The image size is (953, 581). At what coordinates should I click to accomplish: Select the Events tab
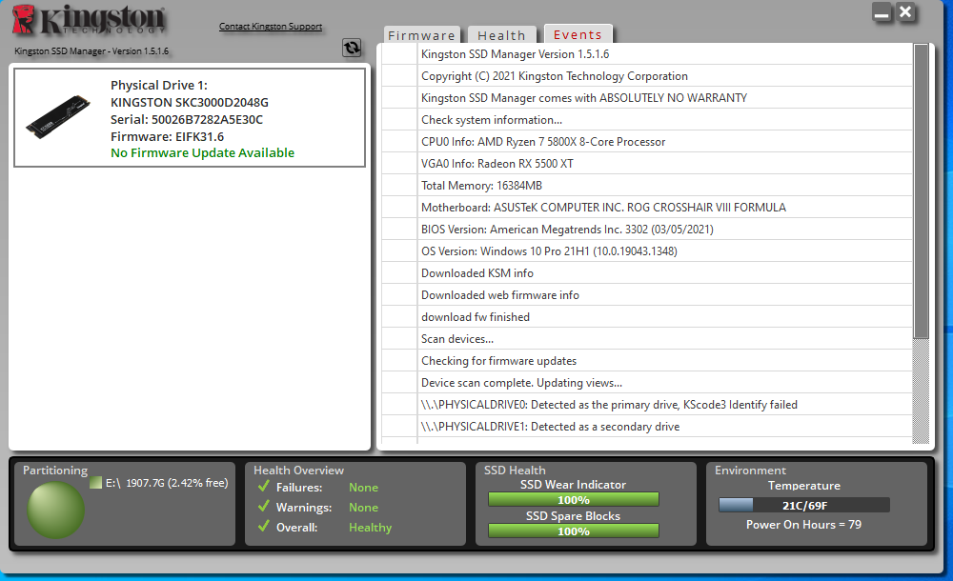coord(578,34)
